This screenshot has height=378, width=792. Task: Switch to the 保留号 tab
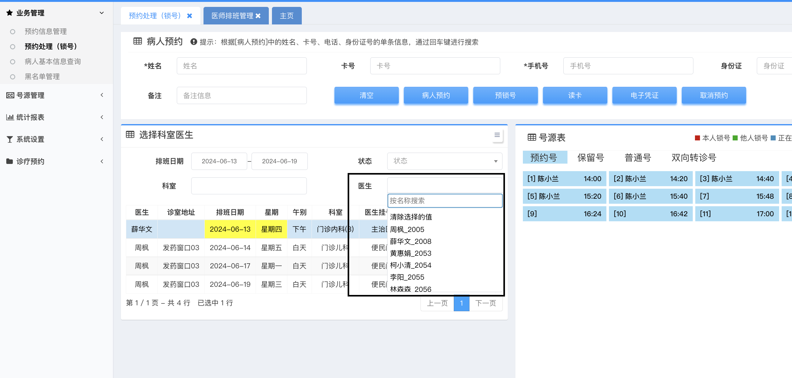tap(590, 157)
